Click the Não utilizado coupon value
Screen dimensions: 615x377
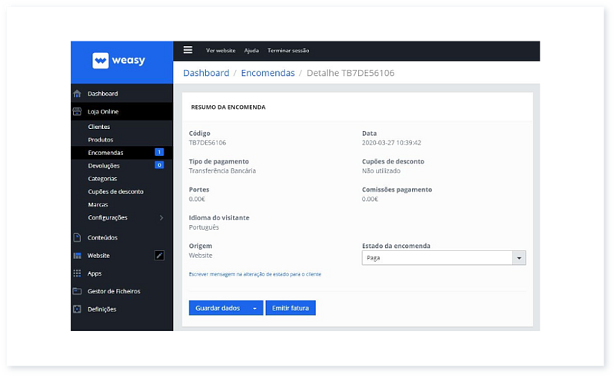pos(381,171)
